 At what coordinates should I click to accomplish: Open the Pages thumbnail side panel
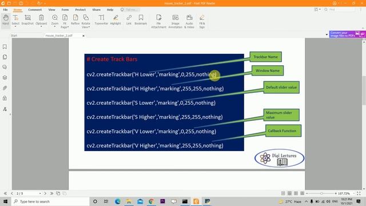[5, 57]
